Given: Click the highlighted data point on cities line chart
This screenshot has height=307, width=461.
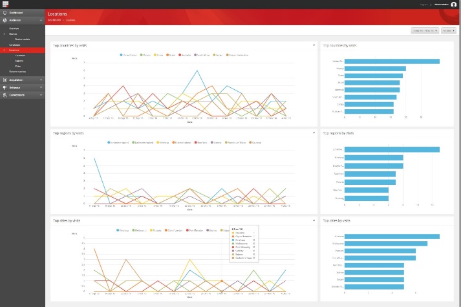Looking at the screenshot, I should [222, 281].
